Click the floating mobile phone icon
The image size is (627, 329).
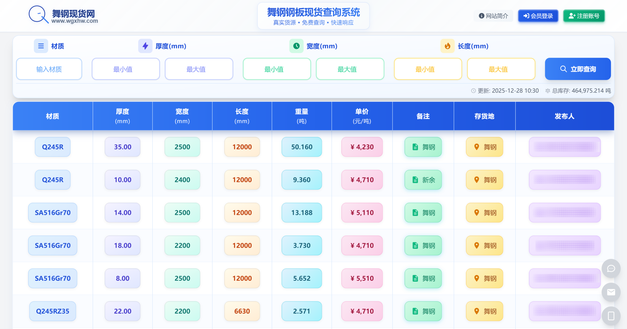(611, 316)
